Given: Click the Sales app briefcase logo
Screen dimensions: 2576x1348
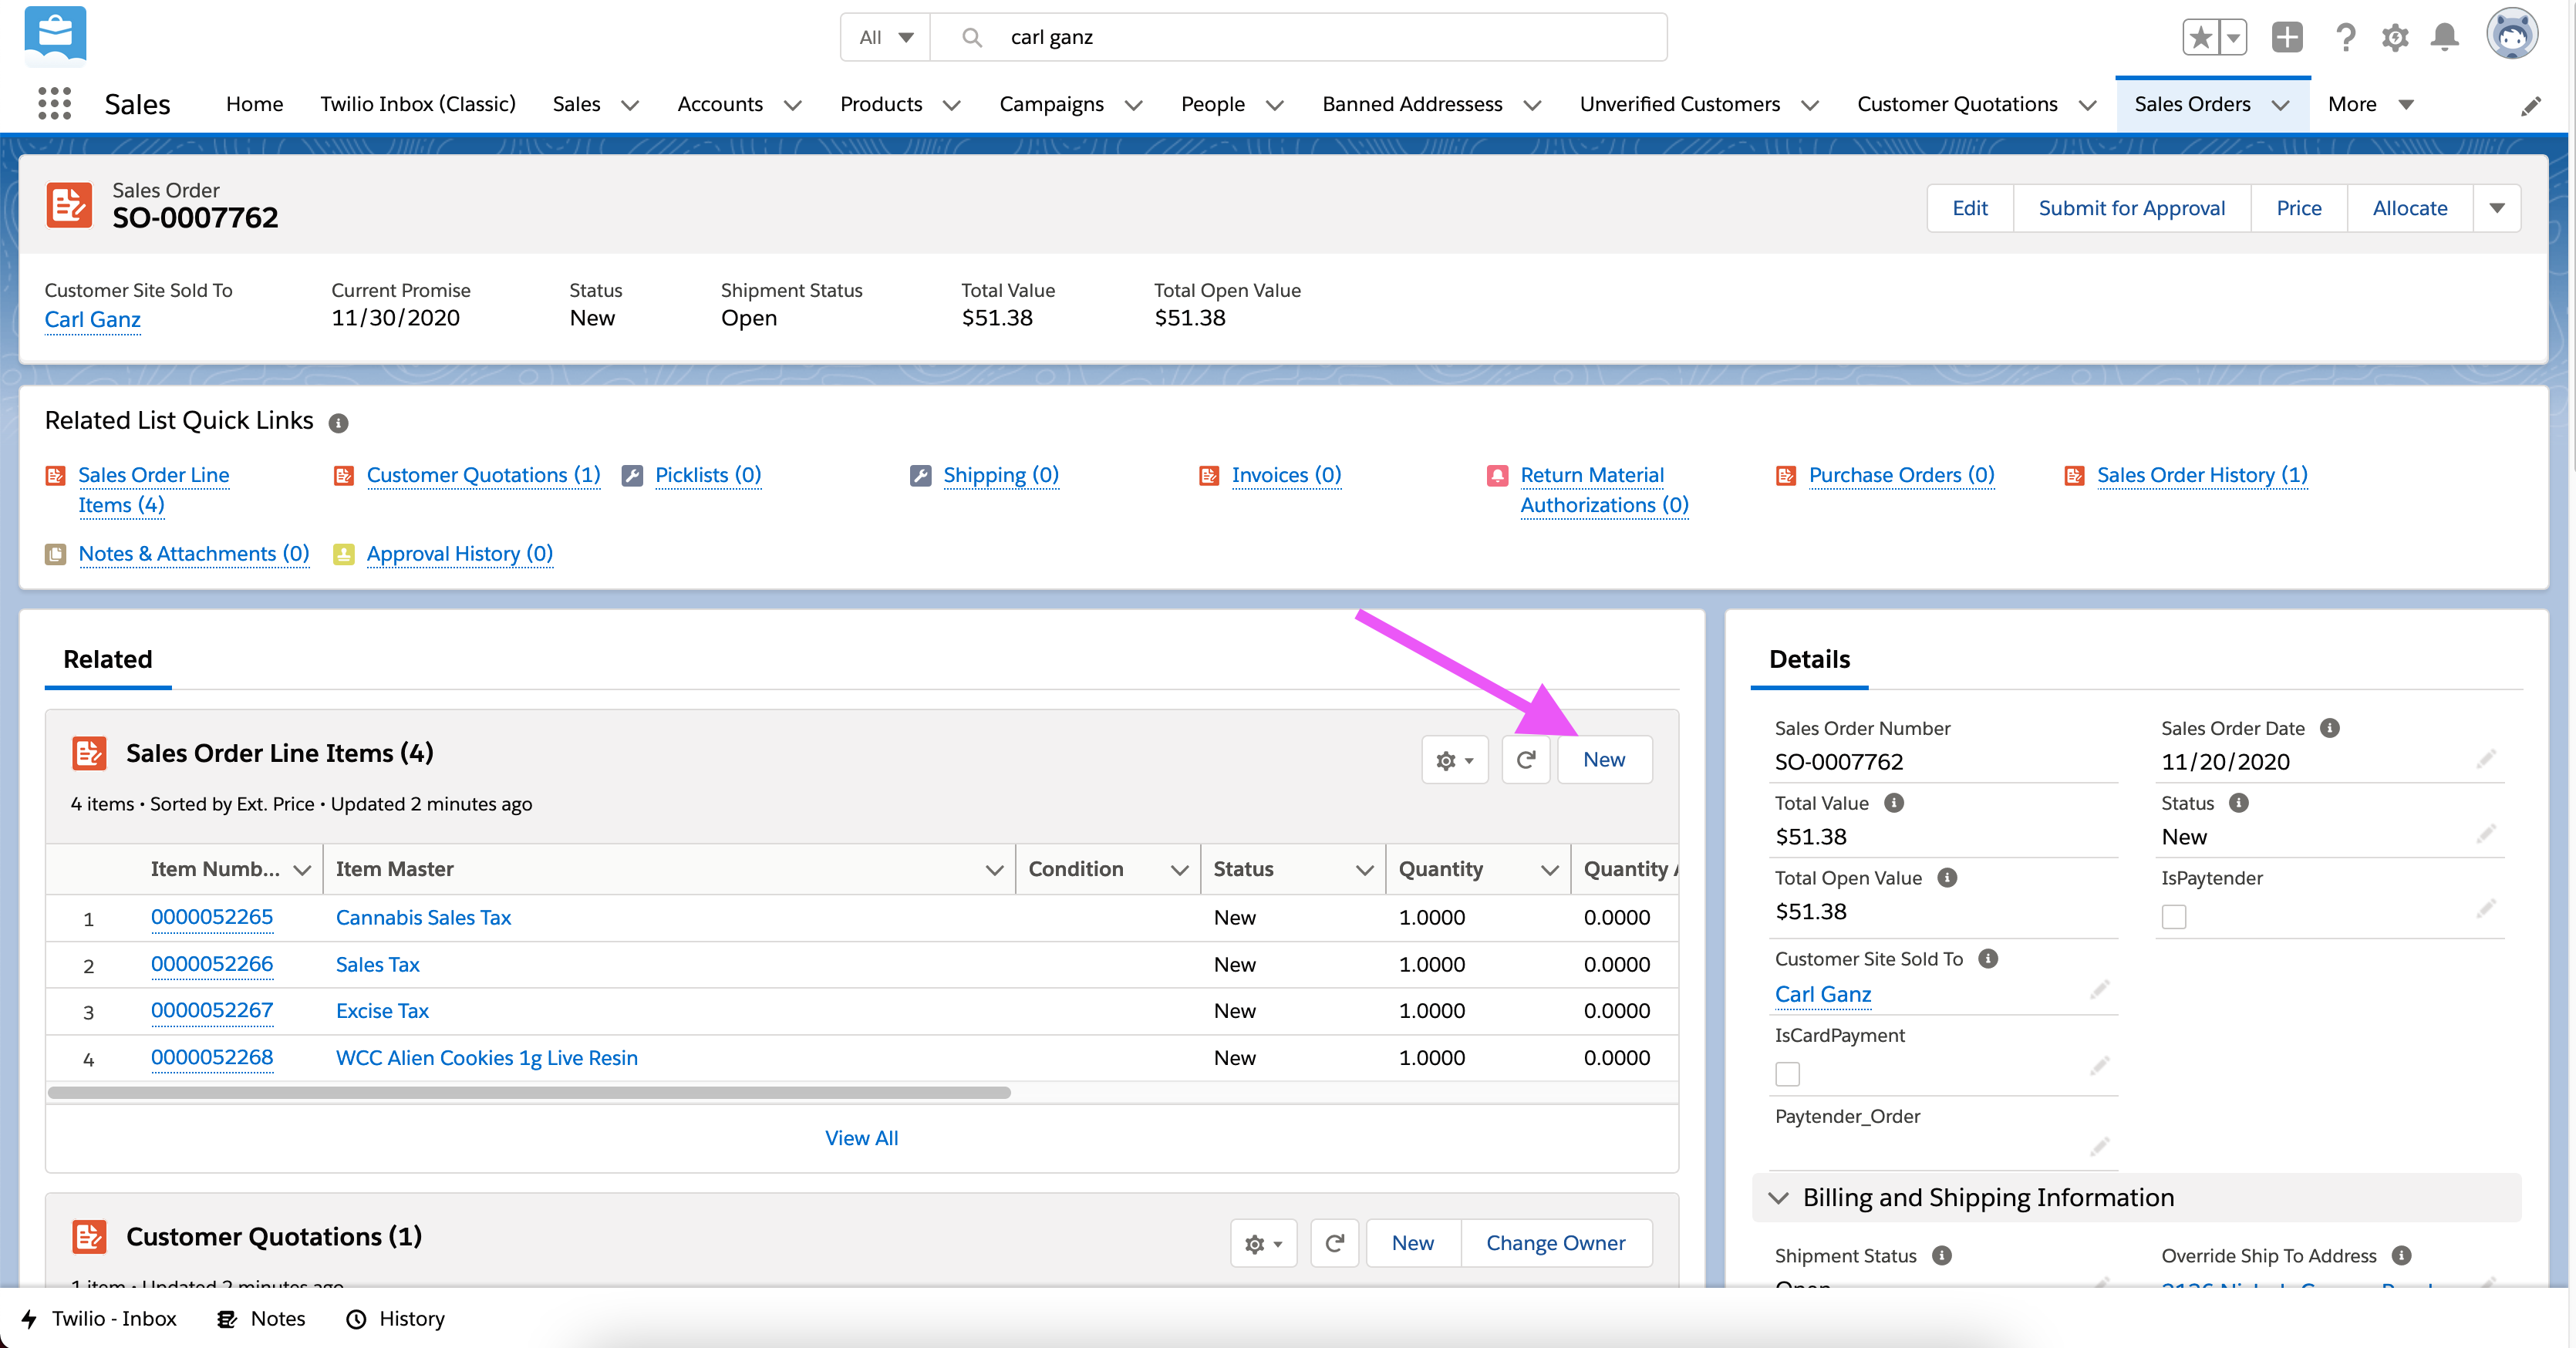Looking at the screenshot, I should (55, 35).
